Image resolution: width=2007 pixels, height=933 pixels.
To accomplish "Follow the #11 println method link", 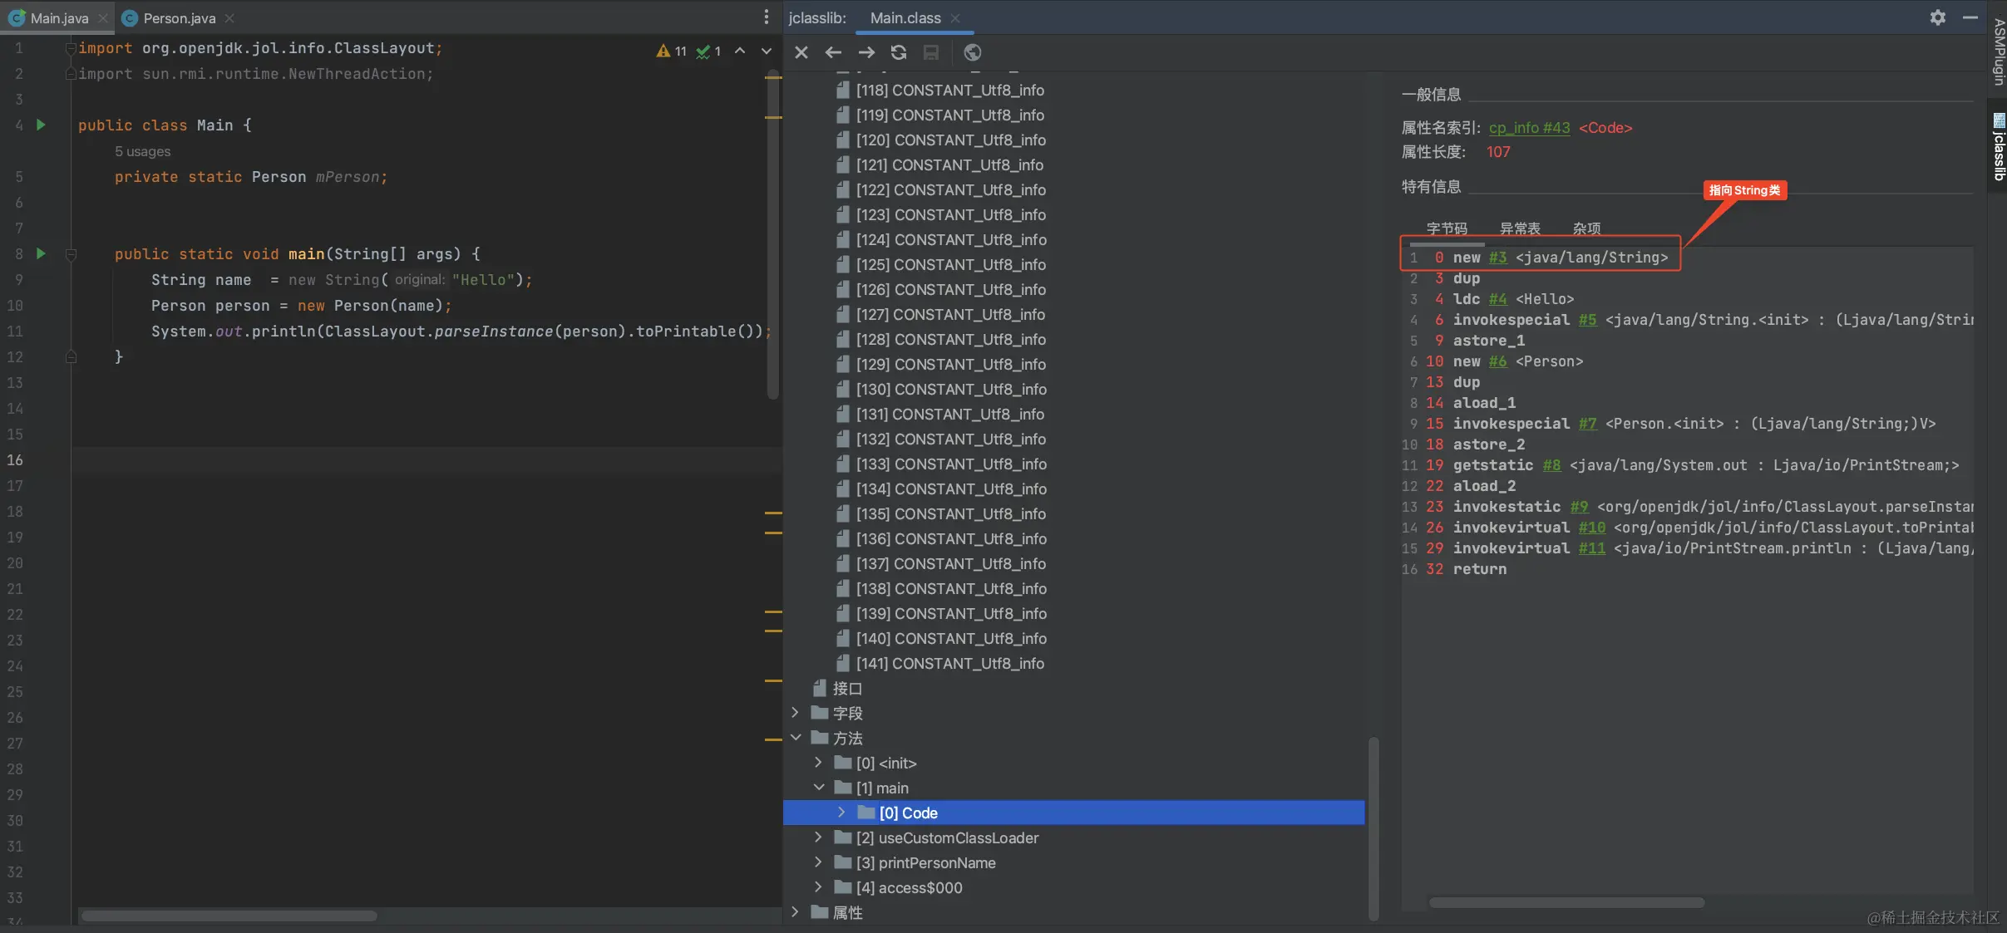I will point(1592,548).
